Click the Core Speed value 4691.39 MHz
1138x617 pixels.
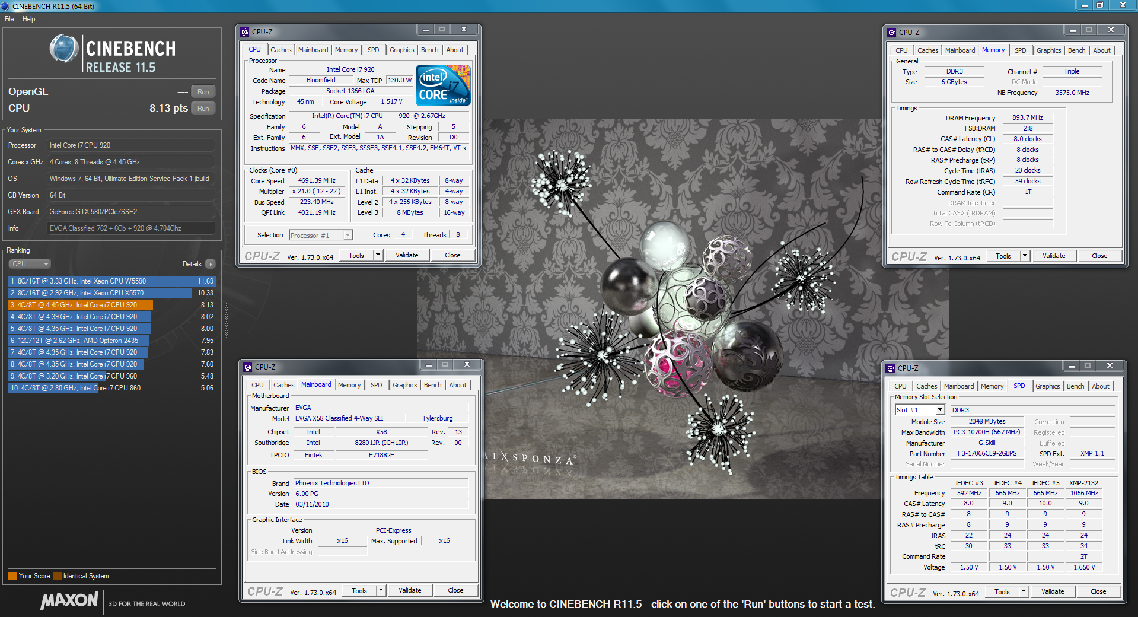317,180
